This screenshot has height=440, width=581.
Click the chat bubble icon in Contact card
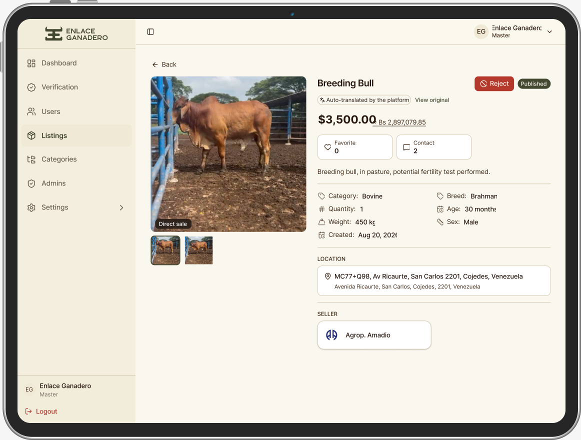(406, 147)
